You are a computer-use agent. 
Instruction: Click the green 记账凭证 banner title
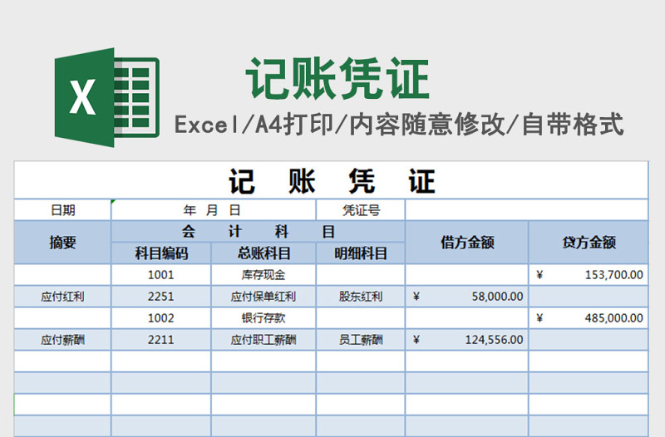tap(337, 80)
